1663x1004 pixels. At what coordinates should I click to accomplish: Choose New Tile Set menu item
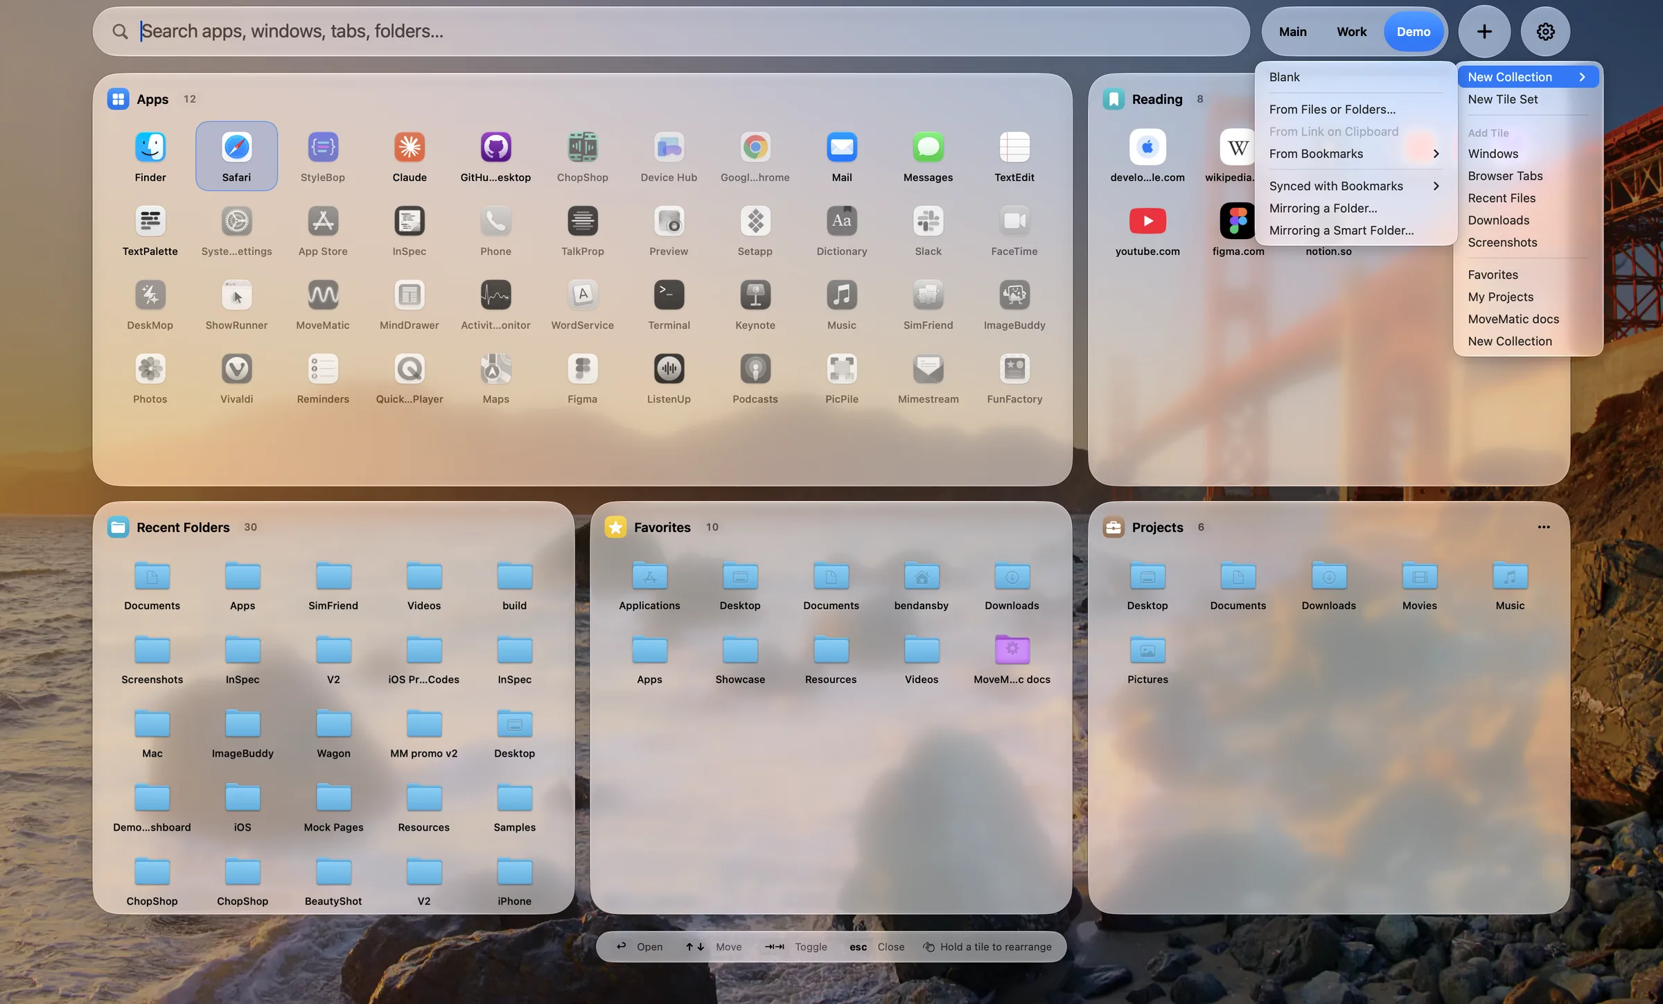pyautogui.click(x=1528, y=99)
